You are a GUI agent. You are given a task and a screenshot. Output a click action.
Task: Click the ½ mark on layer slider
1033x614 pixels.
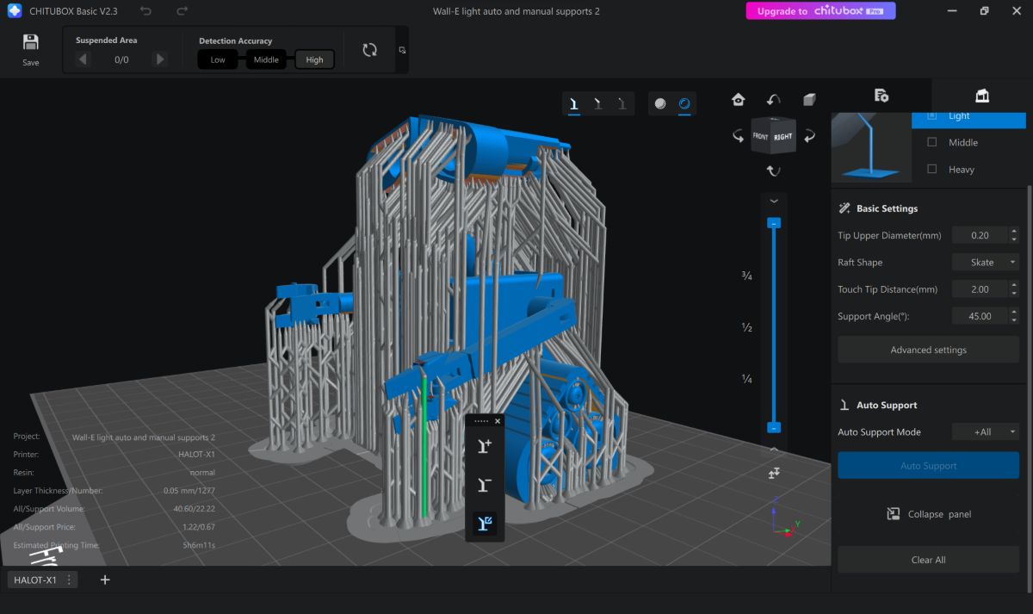point(747,327)
